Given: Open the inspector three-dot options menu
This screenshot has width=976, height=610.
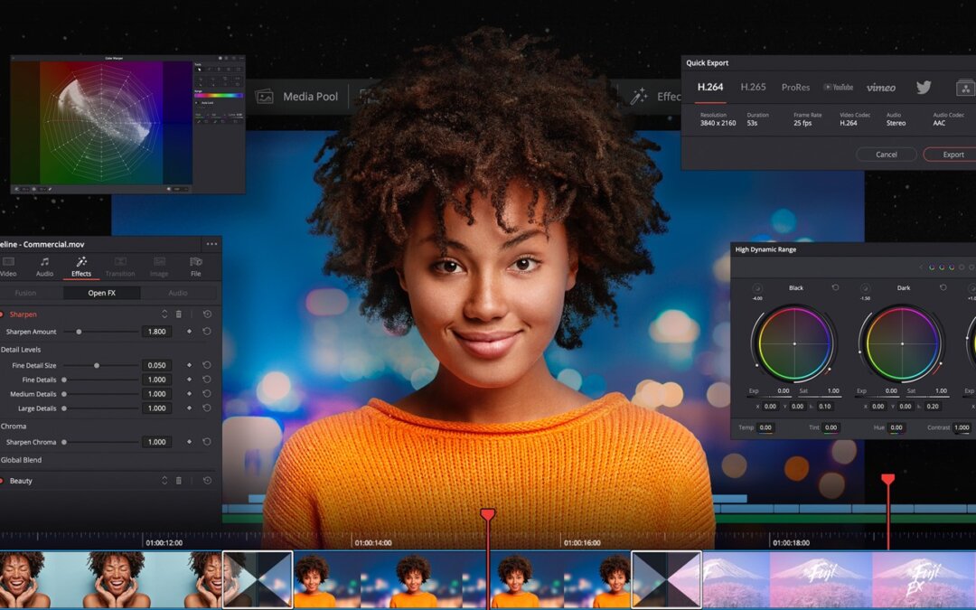Looking at the screenshot, I should pyautogui.click(x=211, y=244).
